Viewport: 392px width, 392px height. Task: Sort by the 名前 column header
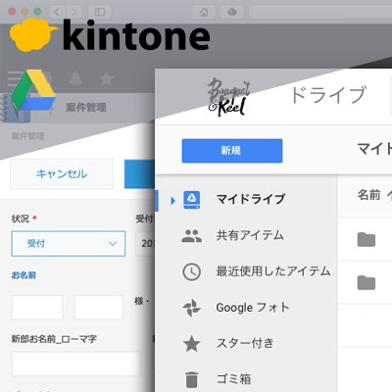coord(369,195)
